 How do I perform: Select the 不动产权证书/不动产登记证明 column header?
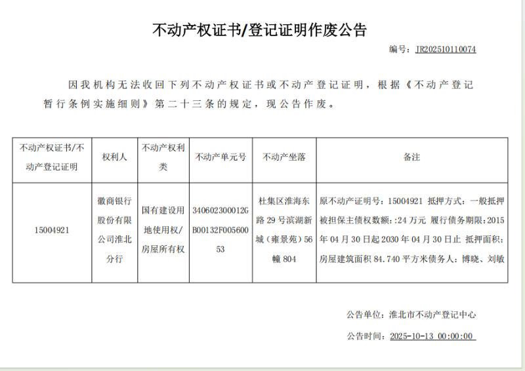click(x=52, y=158)
